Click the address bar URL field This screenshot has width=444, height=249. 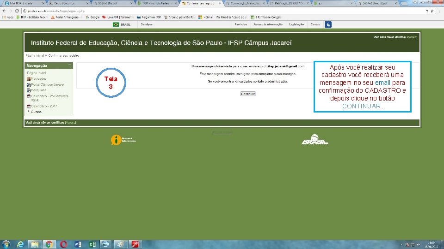[224, 11]
